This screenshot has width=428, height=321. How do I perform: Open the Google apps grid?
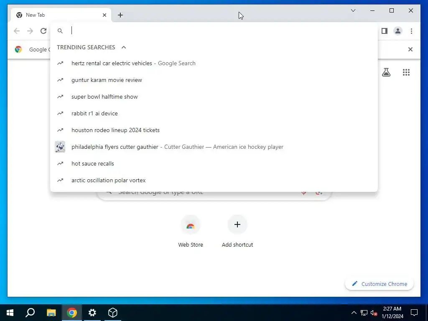tap(406, 72)
